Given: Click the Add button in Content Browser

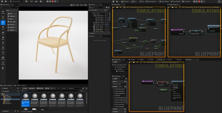Looking at the screenshot, I should click(25, 88).
